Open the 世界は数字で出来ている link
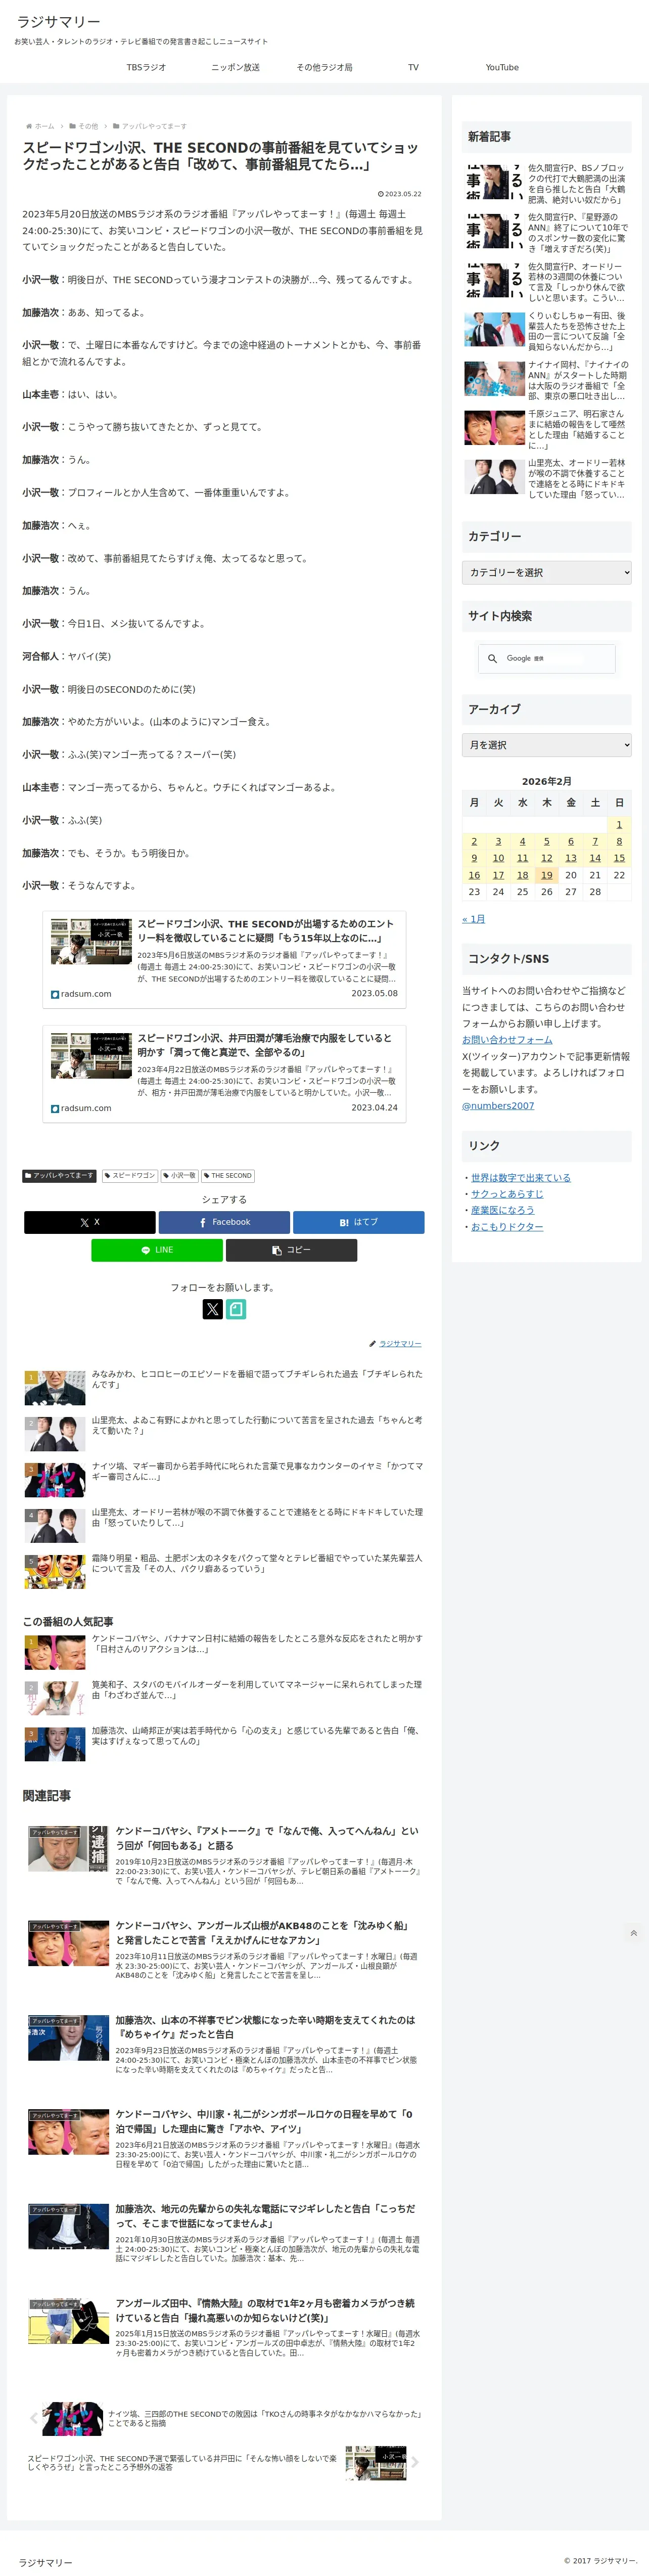 tap(521, 1178)
